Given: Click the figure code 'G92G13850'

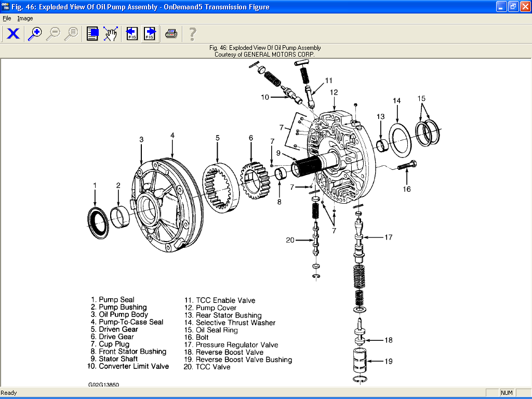Looking at the screenshot, I should (x=103, y=385).
